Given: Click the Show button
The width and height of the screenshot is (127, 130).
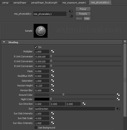Looking at the screenshot, I should pos(79,19).
